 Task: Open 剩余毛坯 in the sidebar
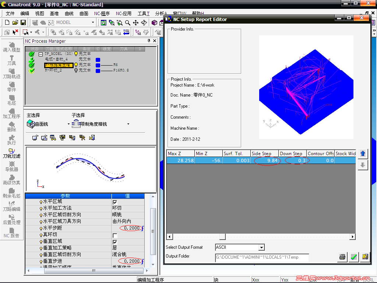coord(11,193)
